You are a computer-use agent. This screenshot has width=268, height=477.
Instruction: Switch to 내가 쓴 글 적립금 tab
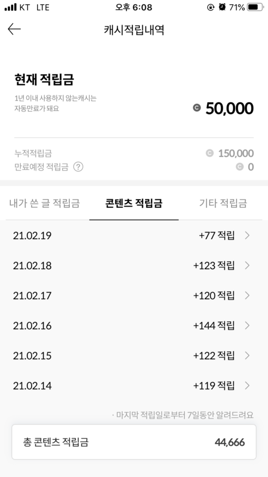point(44,204)
